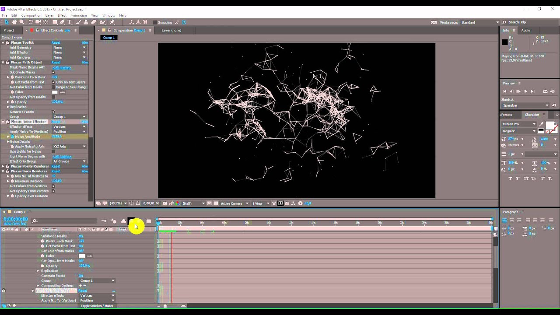
Task: Select the Pen tool
Action: click(62, 22)
